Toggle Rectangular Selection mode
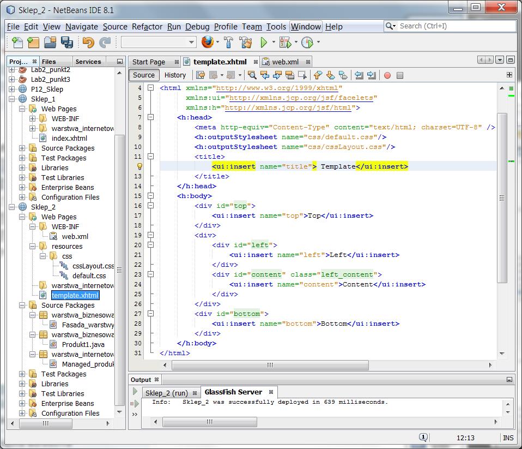The height and width of the screenshot is (449, 522). tap(302, 75)
